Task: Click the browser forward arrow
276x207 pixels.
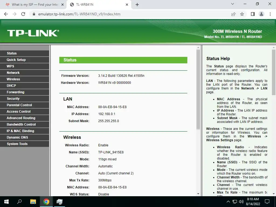Action: tap(15, 14)
